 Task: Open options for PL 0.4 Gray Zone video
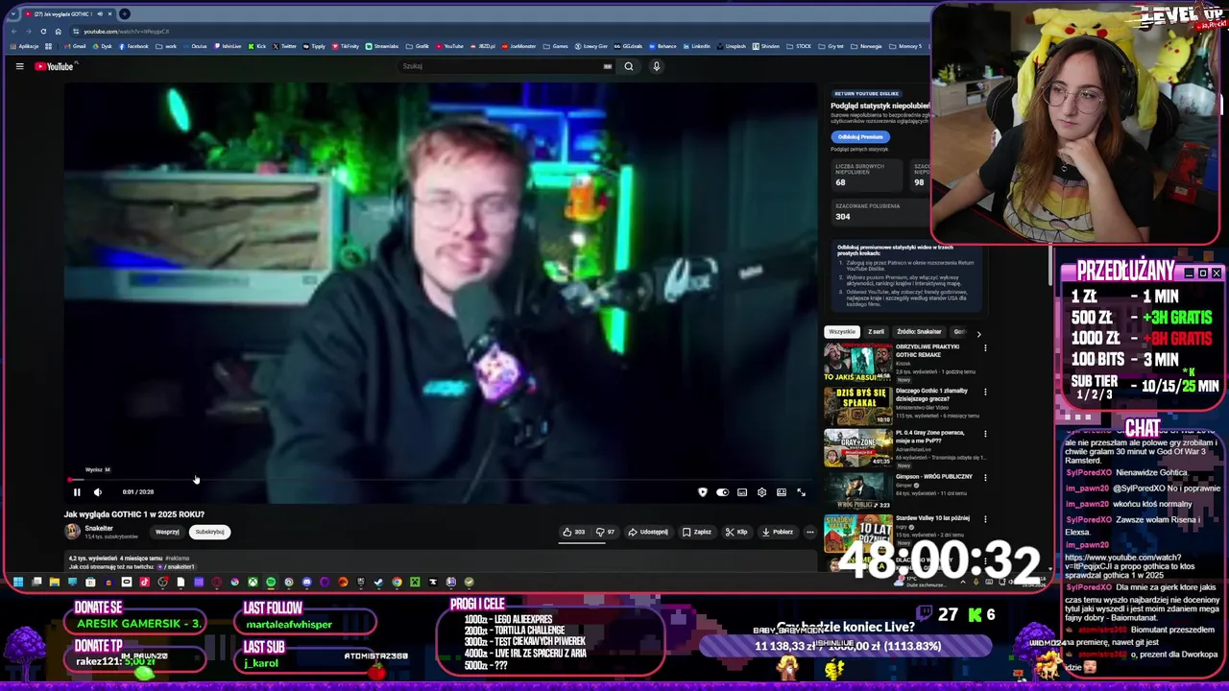985,434
